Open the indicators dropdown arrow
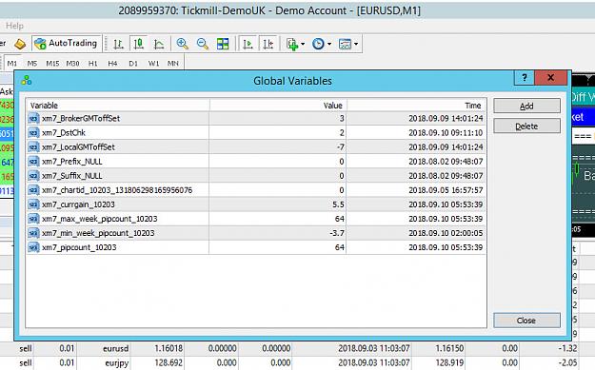The width and height of the screenshot is (595, 370). tap(303, 44)
